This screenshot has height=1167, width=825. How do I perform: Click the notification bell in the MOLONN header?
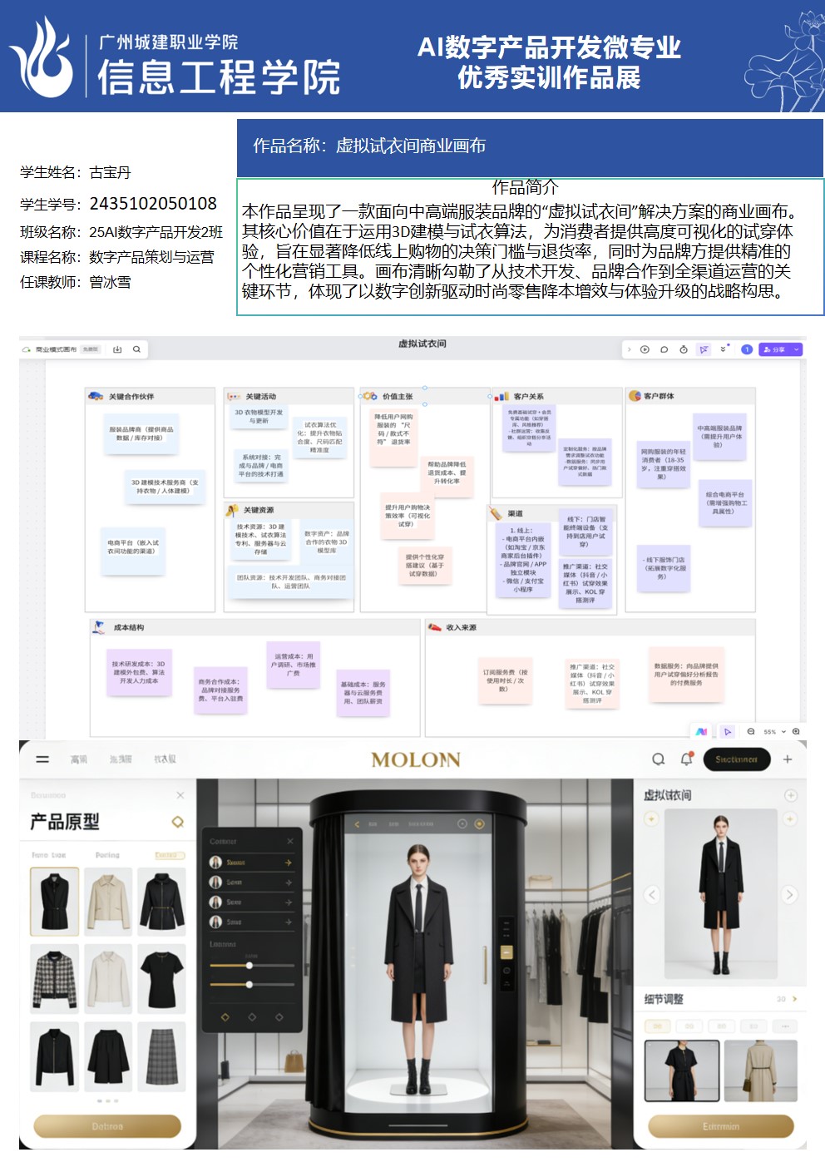click(x=687, y=759)
